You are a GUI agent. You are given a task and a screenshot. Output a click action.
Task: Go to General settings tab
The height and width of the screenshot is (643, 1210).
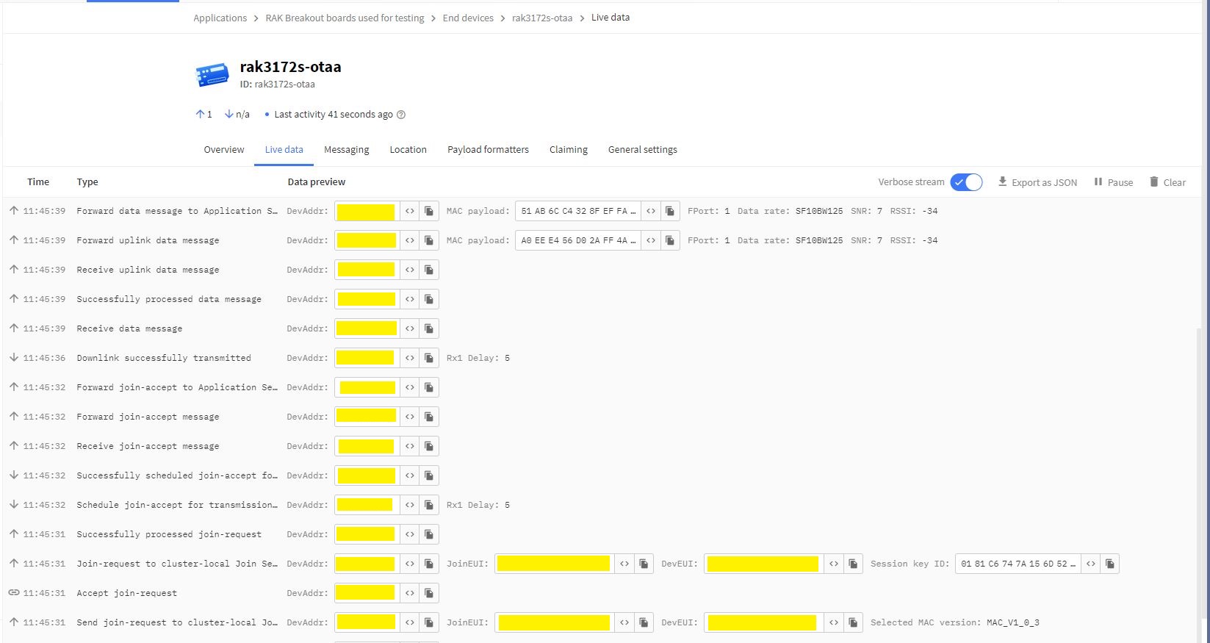(x=642, y=149)
